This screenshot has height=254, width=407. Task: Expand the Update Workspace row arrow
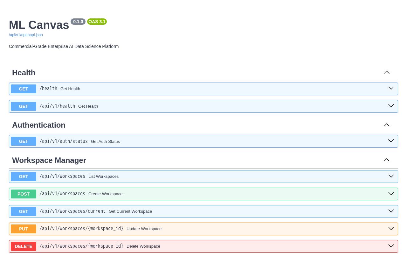pyautogui.click(x=391, y=228)
